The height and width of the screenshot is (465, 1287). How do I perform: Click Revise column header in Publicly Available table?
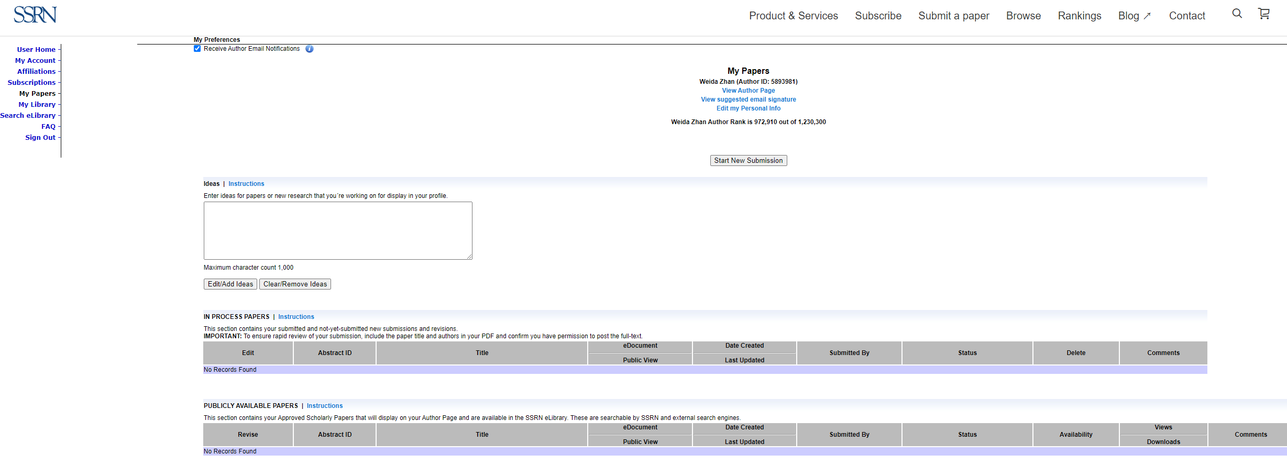248,435
